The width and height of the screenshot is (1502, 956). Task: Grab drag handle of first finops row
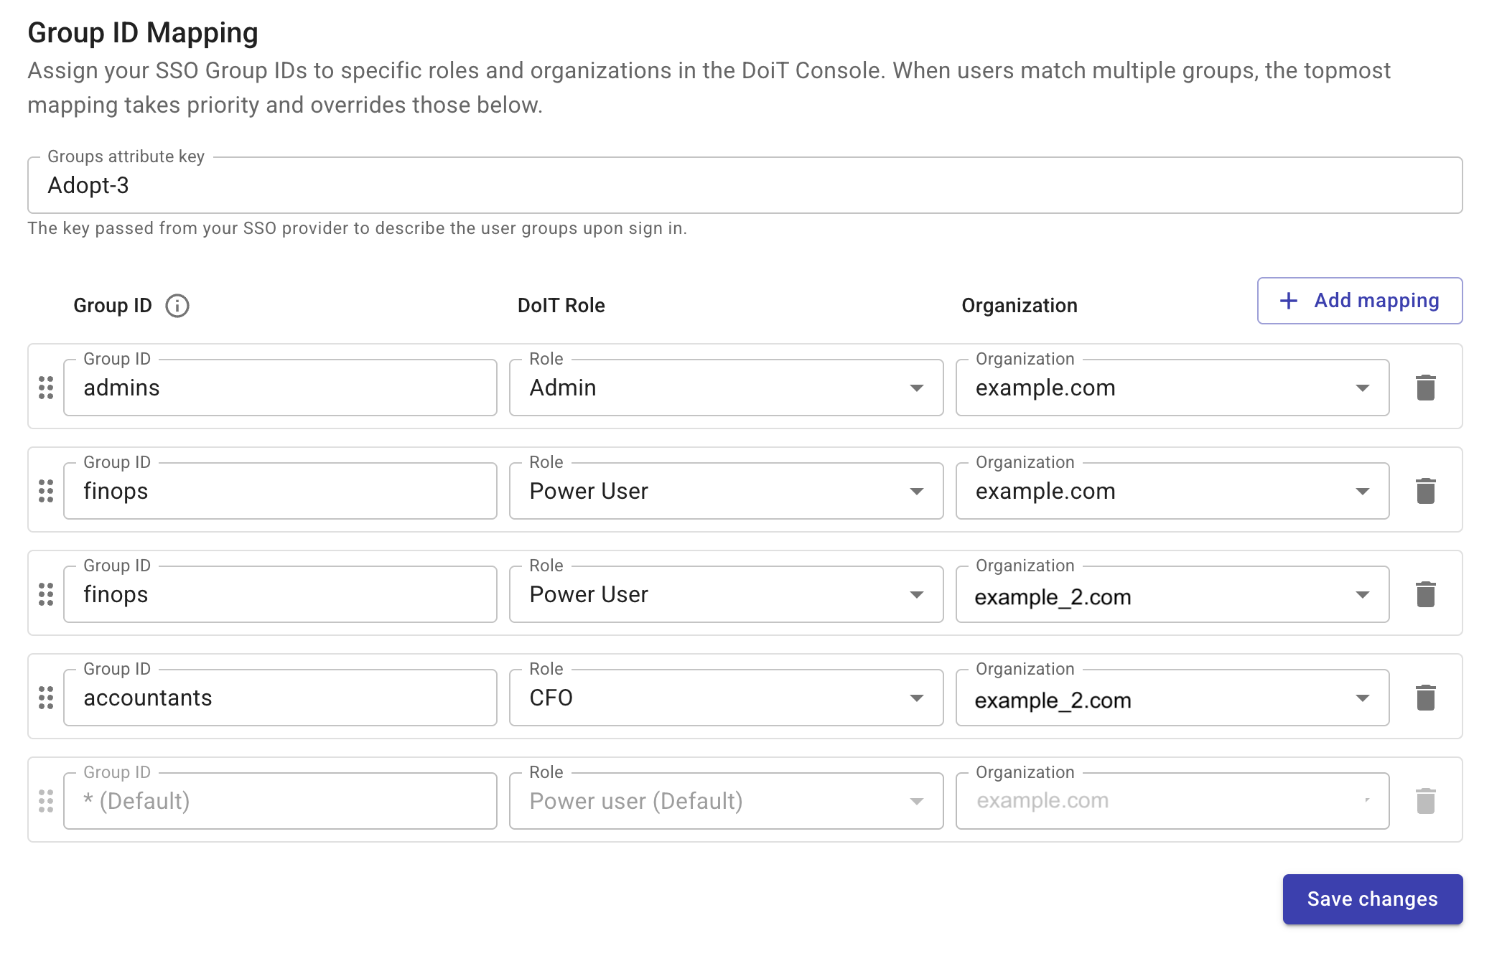[46, 491]
